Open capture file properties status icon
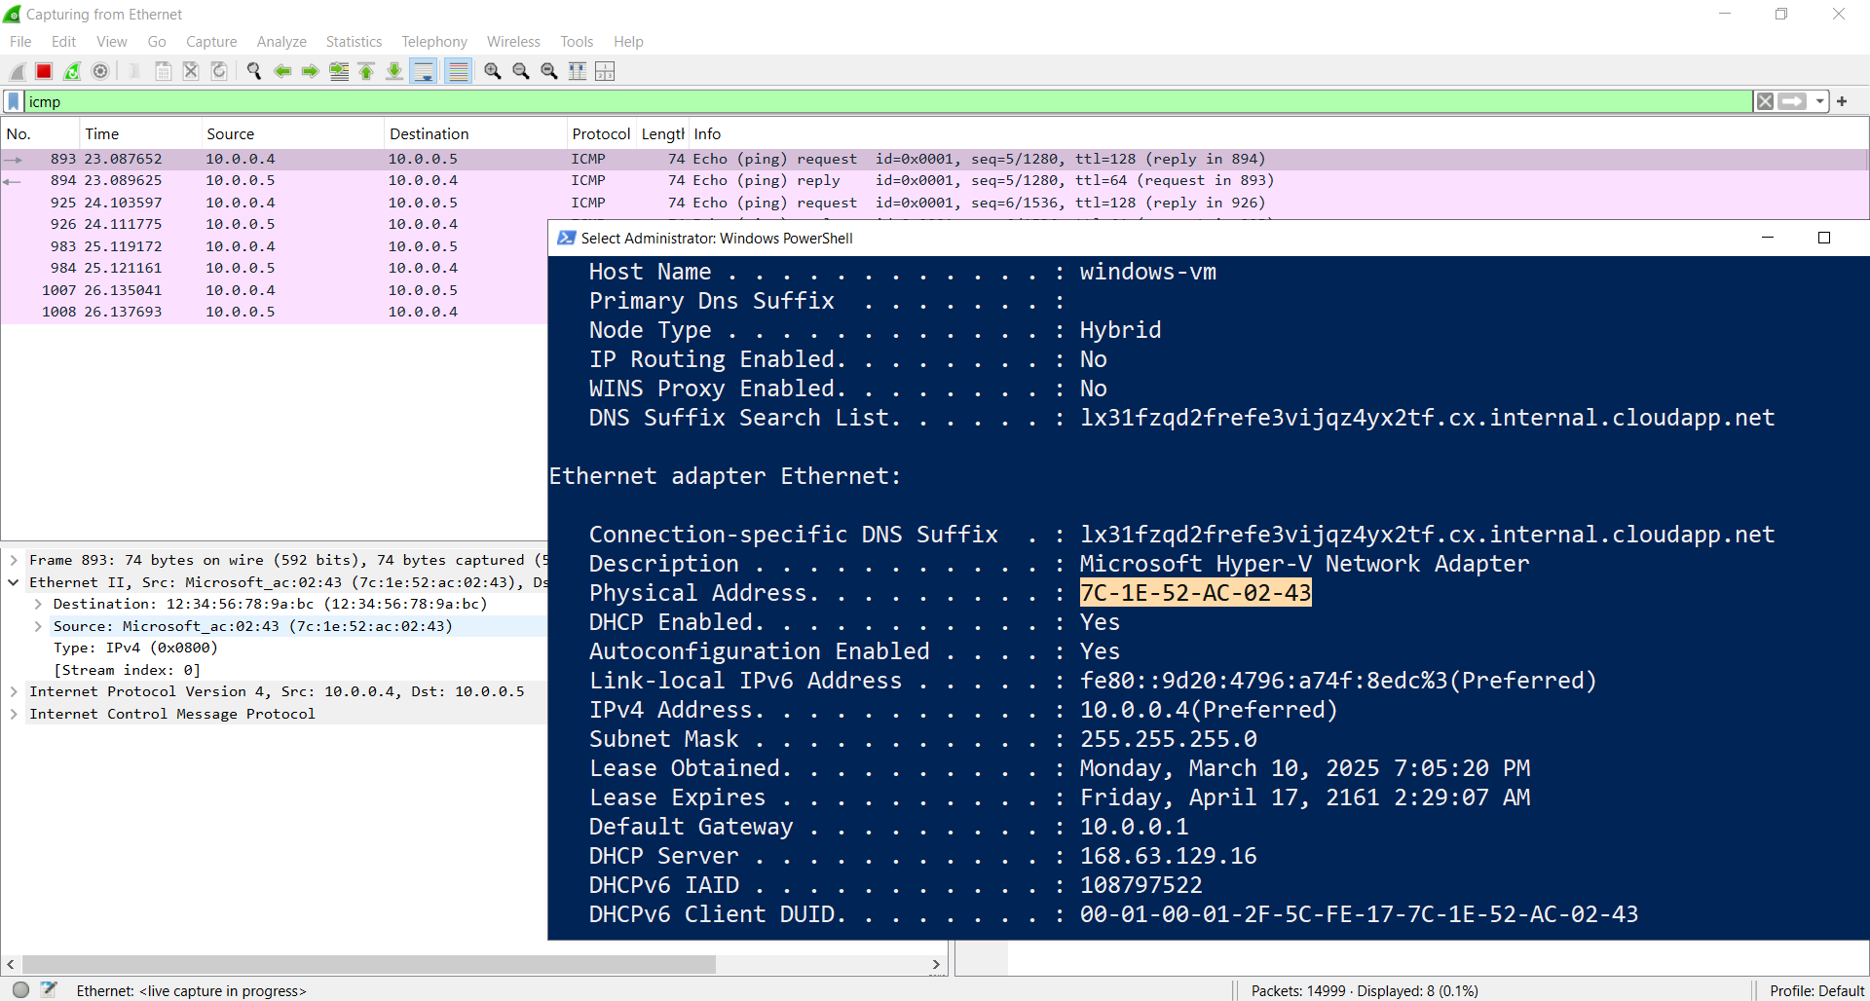This screenshot has height=1001, width=1870. tap(49, 989)
